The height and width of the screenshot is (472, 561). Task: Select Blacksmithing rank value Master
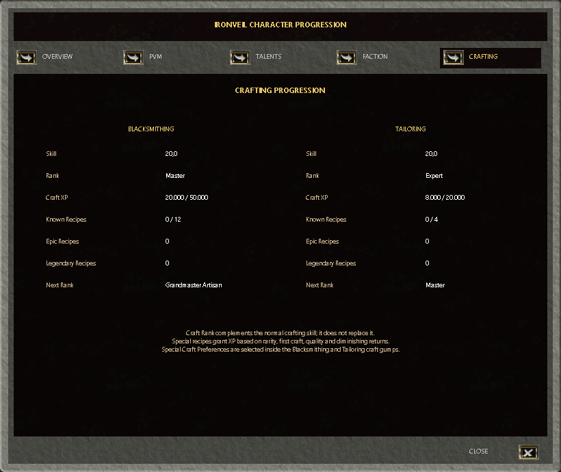point(175,176)
